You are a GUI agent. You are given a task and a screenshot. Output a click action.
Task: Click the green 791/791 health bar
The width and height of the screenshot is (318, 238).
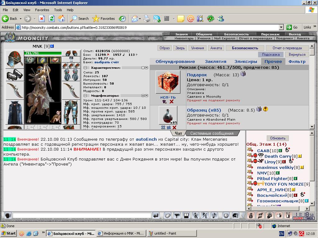[43, 53]
